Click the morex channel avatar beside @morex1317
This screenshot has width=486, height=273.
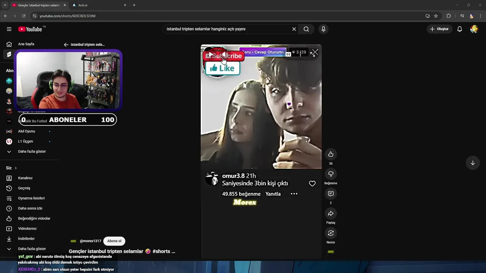(73, 241)
